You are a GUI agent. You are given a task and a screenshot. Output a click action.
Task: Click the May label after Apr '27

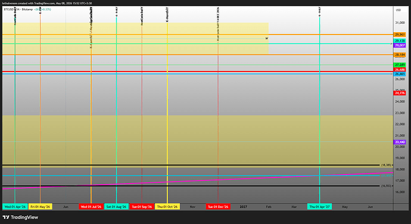point(345,207)
